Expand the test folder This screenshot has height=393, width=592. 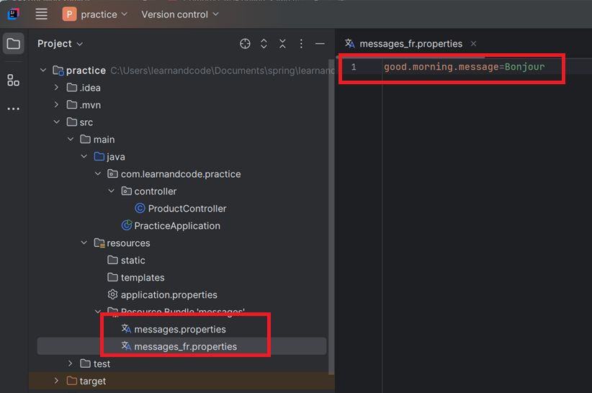pyautogui.click(x=71, y=363)
